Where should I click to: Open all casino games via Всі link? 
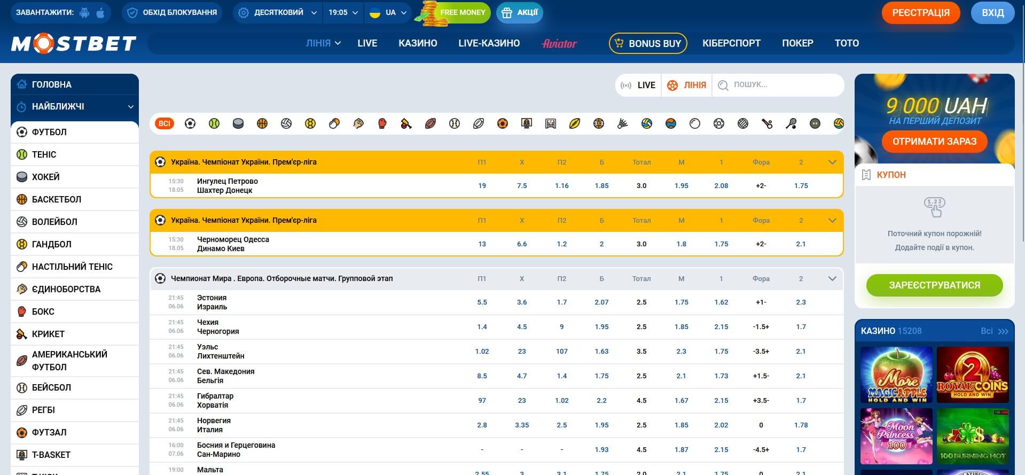994,331
